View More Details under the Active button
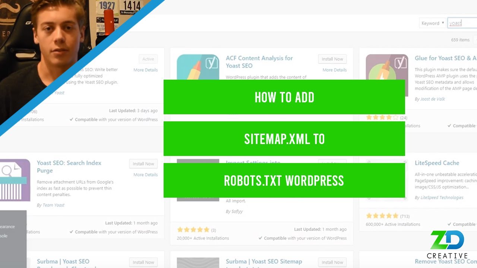The image size is (477, 268). tap(146, 70)
